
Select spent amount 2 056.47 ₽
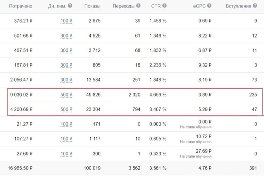pyautogui.click(x=21, y=80)
